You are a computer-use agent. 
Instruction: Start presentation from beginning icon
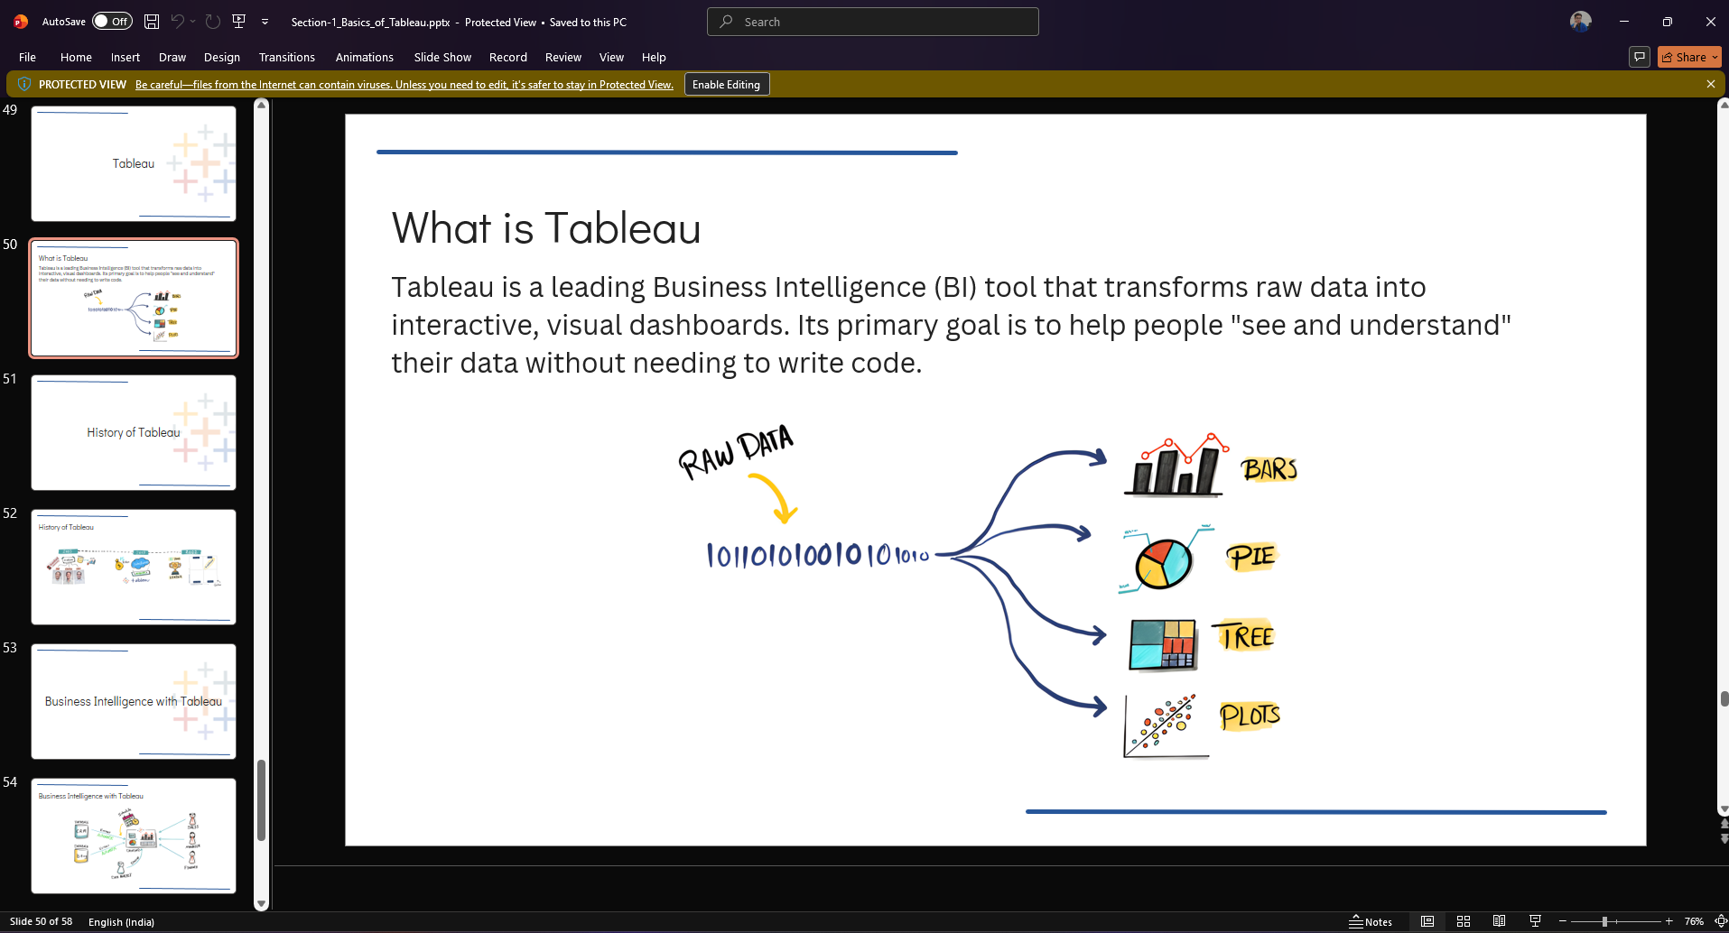tap(239, 22)
